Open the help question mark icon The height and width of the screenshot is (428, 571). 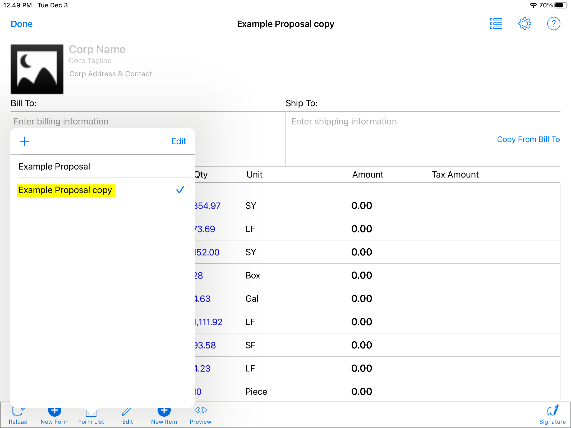click(553, 24)
